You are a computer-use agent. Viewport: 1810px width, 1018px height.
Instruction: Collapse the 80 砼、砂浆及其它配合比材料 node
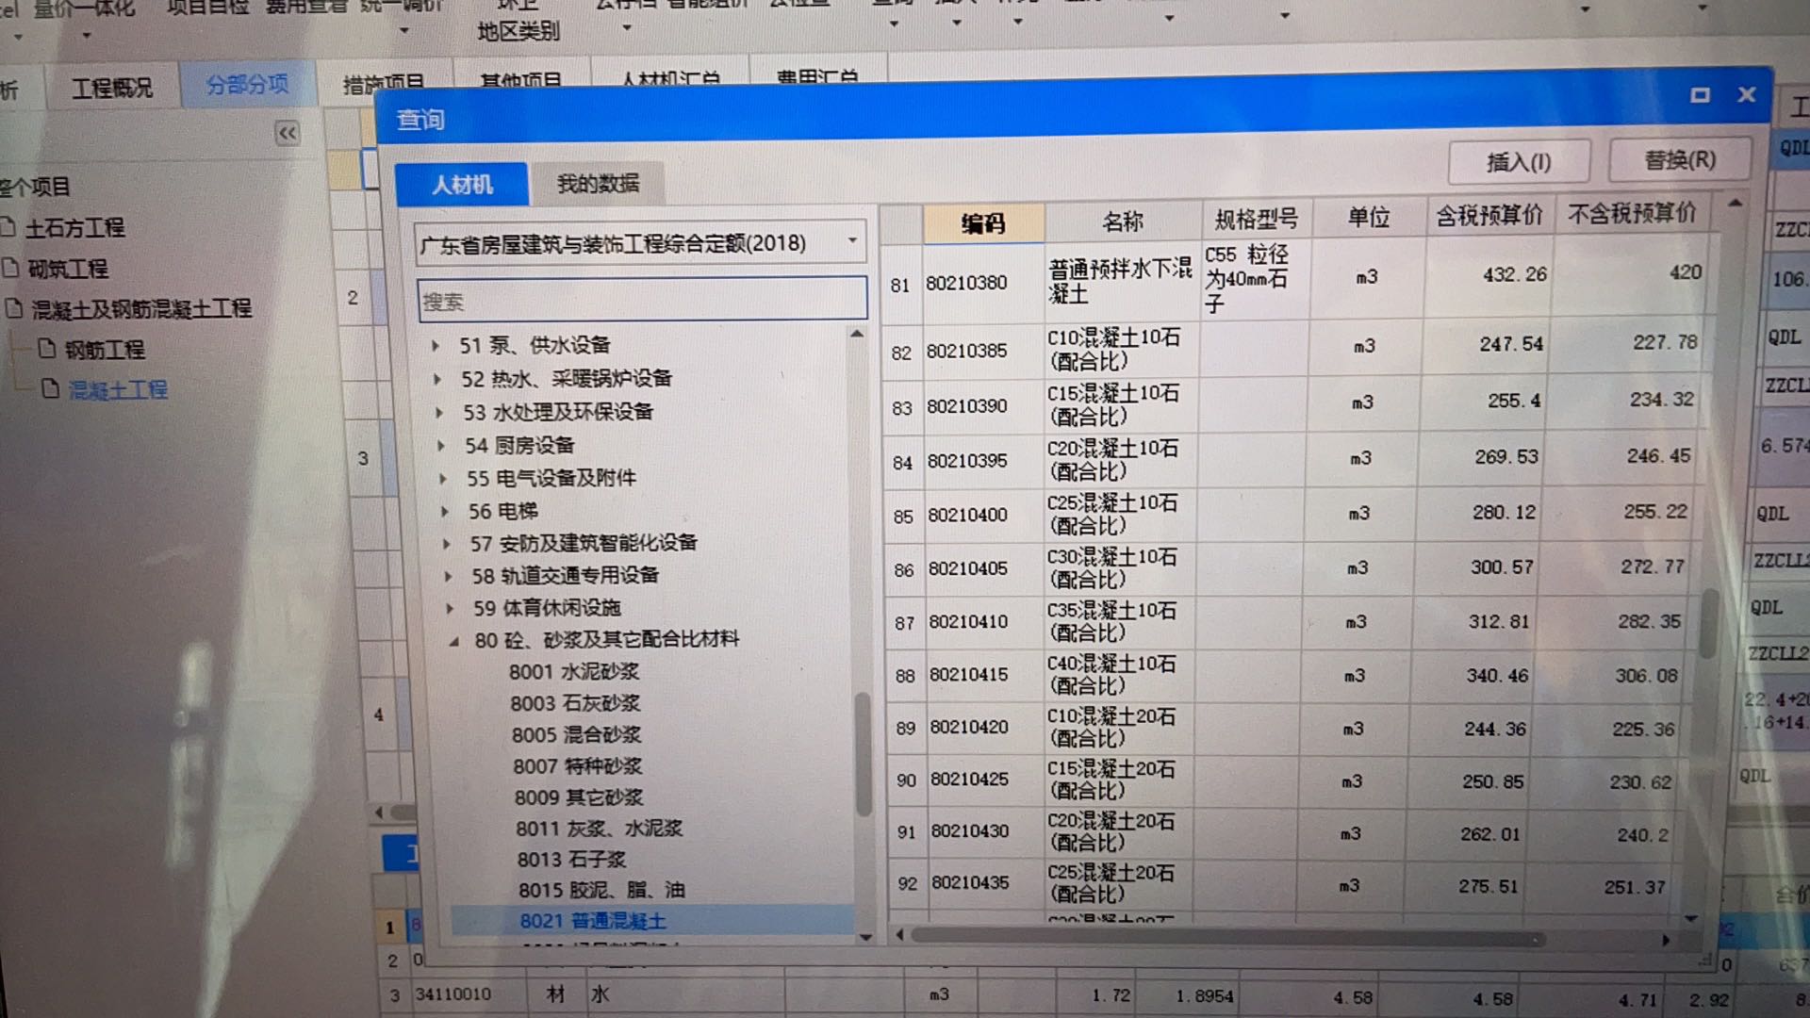(453, 641)
